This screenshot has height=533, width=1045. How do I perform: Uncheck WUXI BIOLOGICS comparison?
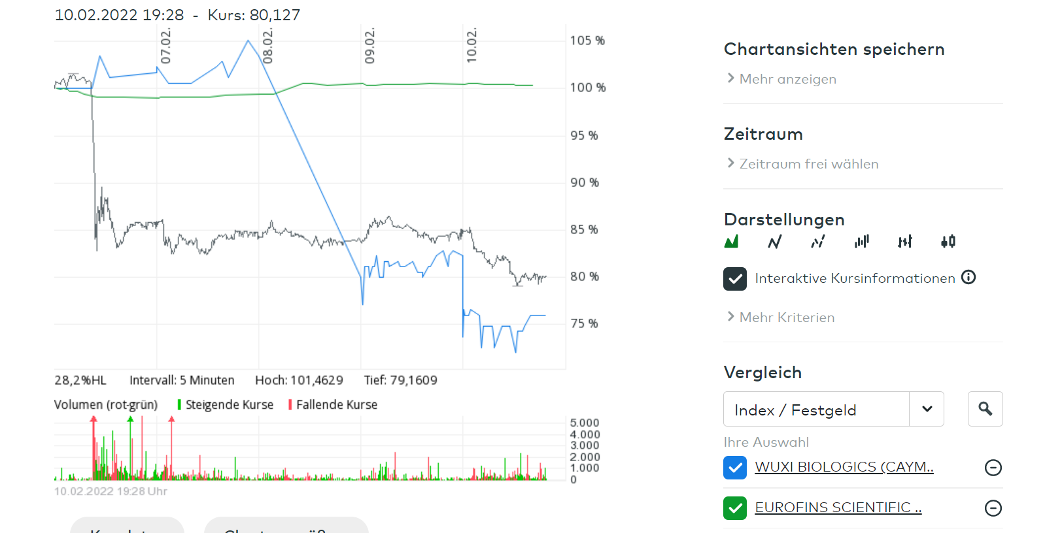coord(735,468)
